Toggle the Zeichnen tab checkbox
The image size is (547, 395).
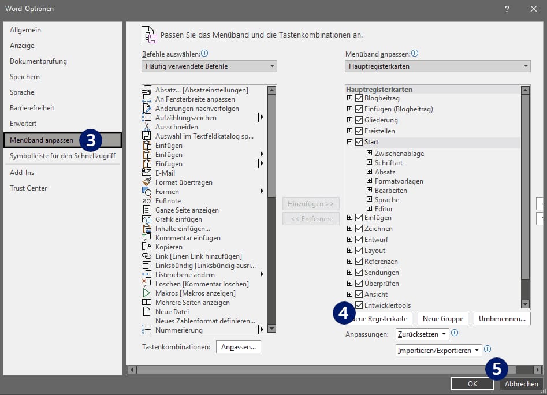pos(359,228)
